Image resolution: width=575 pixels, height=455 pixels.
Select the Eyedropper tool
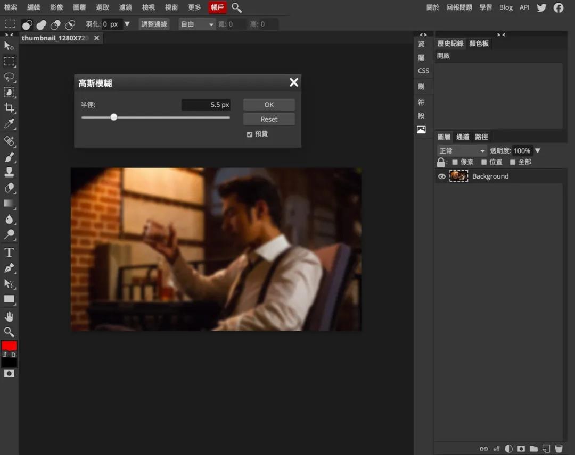pos(9,124)
